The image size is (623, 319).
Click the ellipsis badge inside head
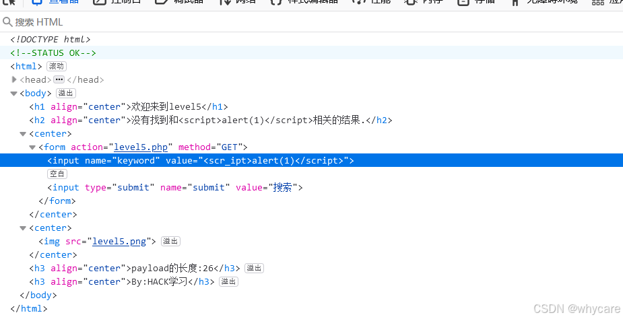coord(59,79)
